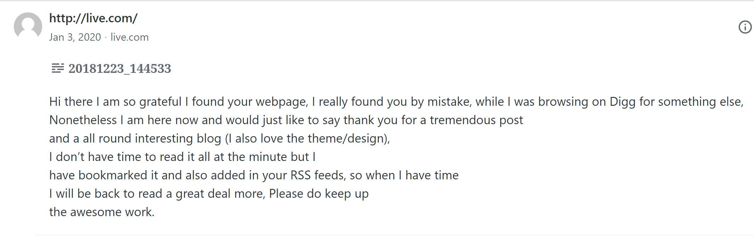Click the word "RSS" in the comment

point(300,175)
